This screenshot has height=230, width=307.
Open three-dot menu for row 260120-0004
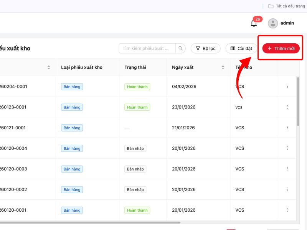(x=287, y=148)
